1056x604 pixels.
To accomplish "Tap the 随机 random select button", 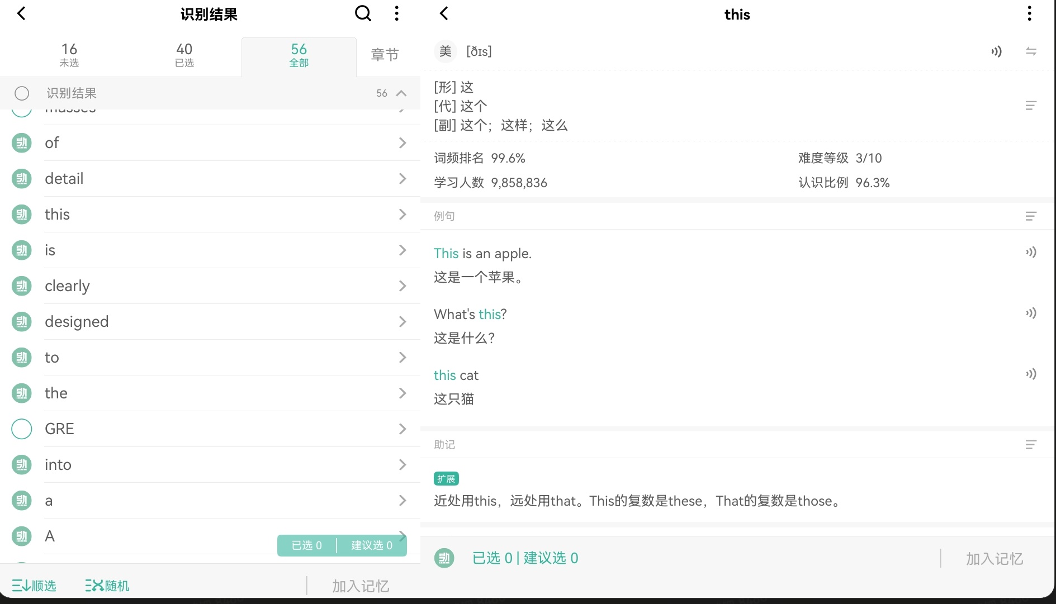I will (107, 586).
